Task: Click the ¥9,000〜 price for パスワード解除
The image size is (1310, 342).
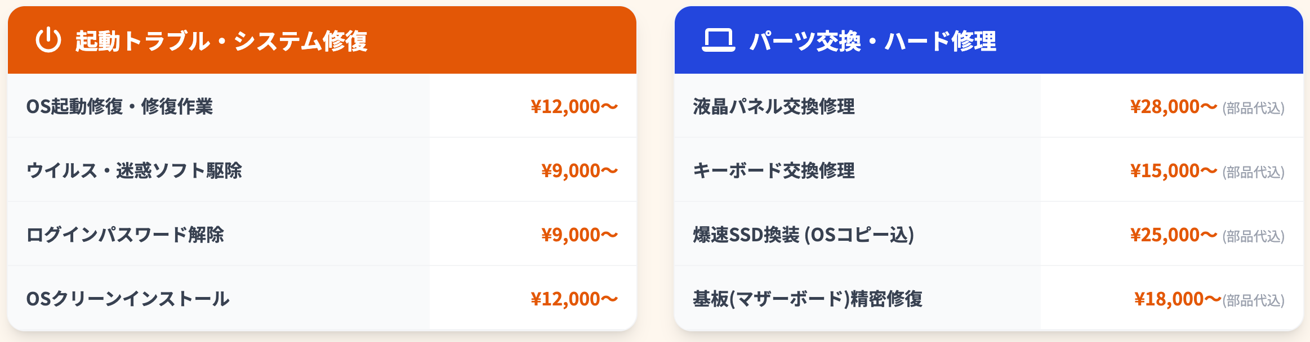Action: pos(580,235)
